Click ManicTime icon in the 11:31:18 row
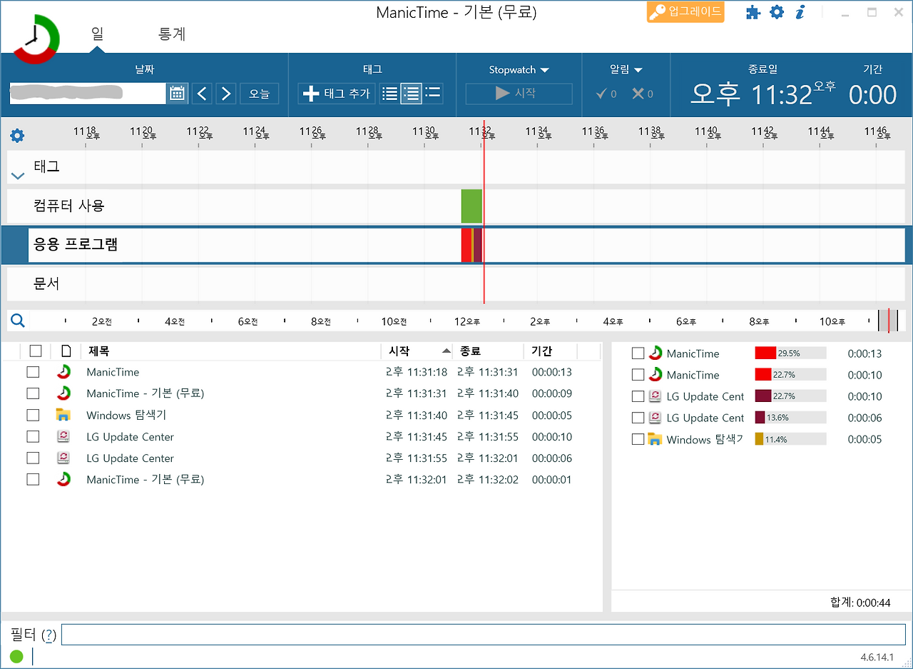Viewport: 913px width, 669px height. click(64, 372)
